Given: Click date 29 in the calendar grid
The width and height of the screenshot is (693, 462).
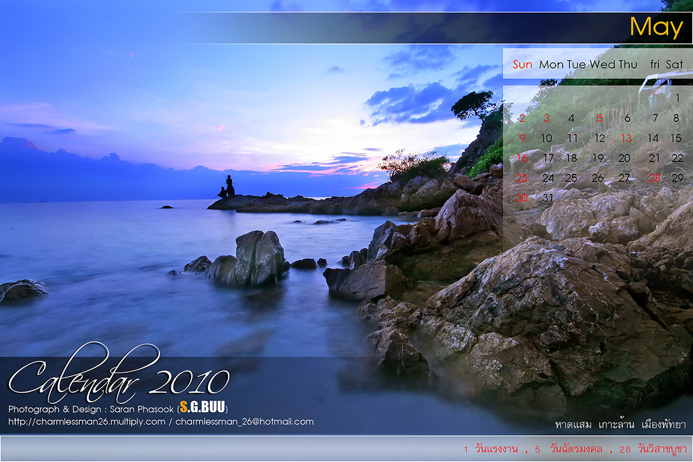Looking at the screenshot, I should point(678,178).
